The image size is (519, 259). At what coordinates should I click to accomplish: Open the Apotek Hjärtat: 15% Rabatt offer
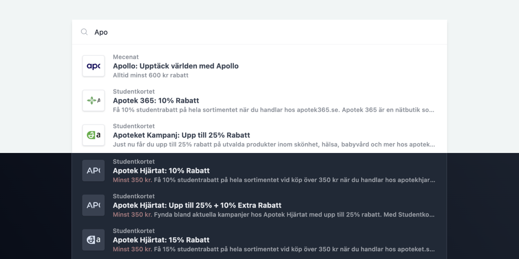(x=161, y=240)
